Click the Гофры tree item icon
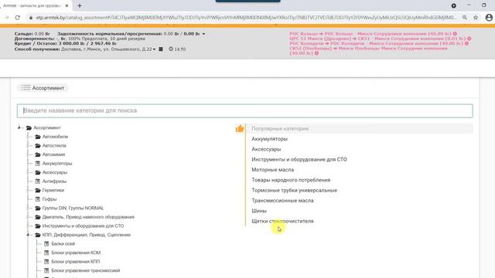Screen dimensions: 495x278 click(x=38, y=199)
